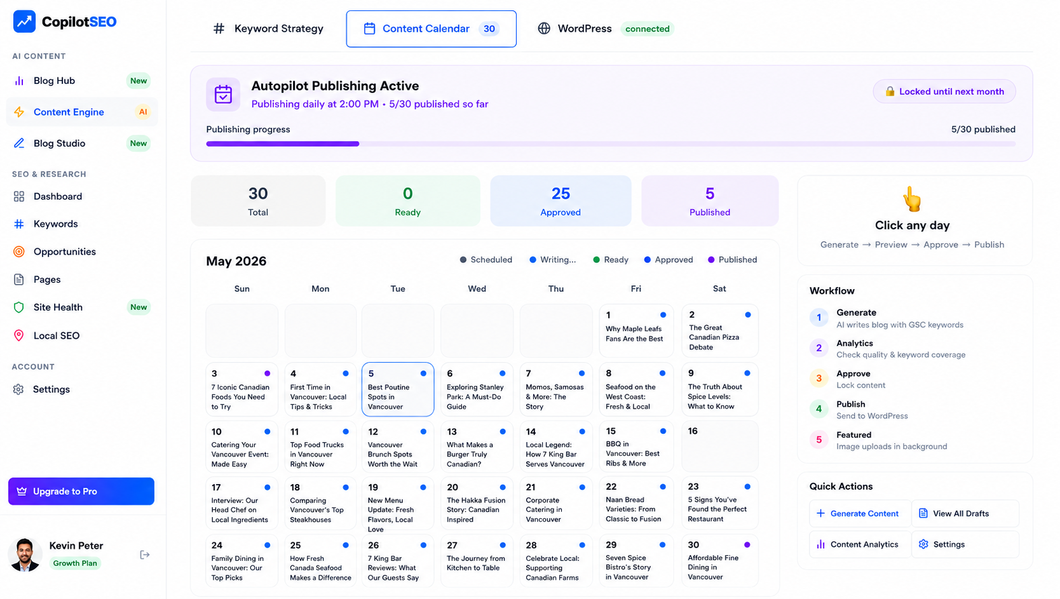The width and height of the screenshot is (1060, 599).
Task: Open the WordPress tab
Action: click(605, 29)
